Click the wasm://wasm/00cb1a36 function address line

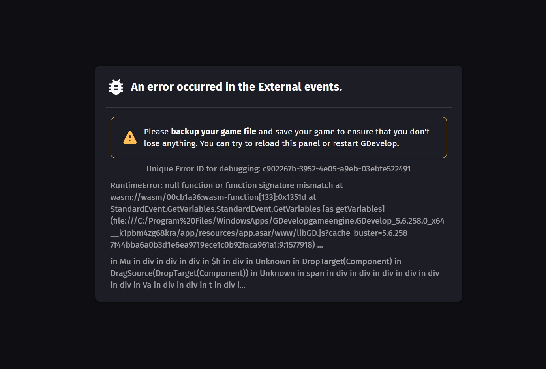point(213,197)
